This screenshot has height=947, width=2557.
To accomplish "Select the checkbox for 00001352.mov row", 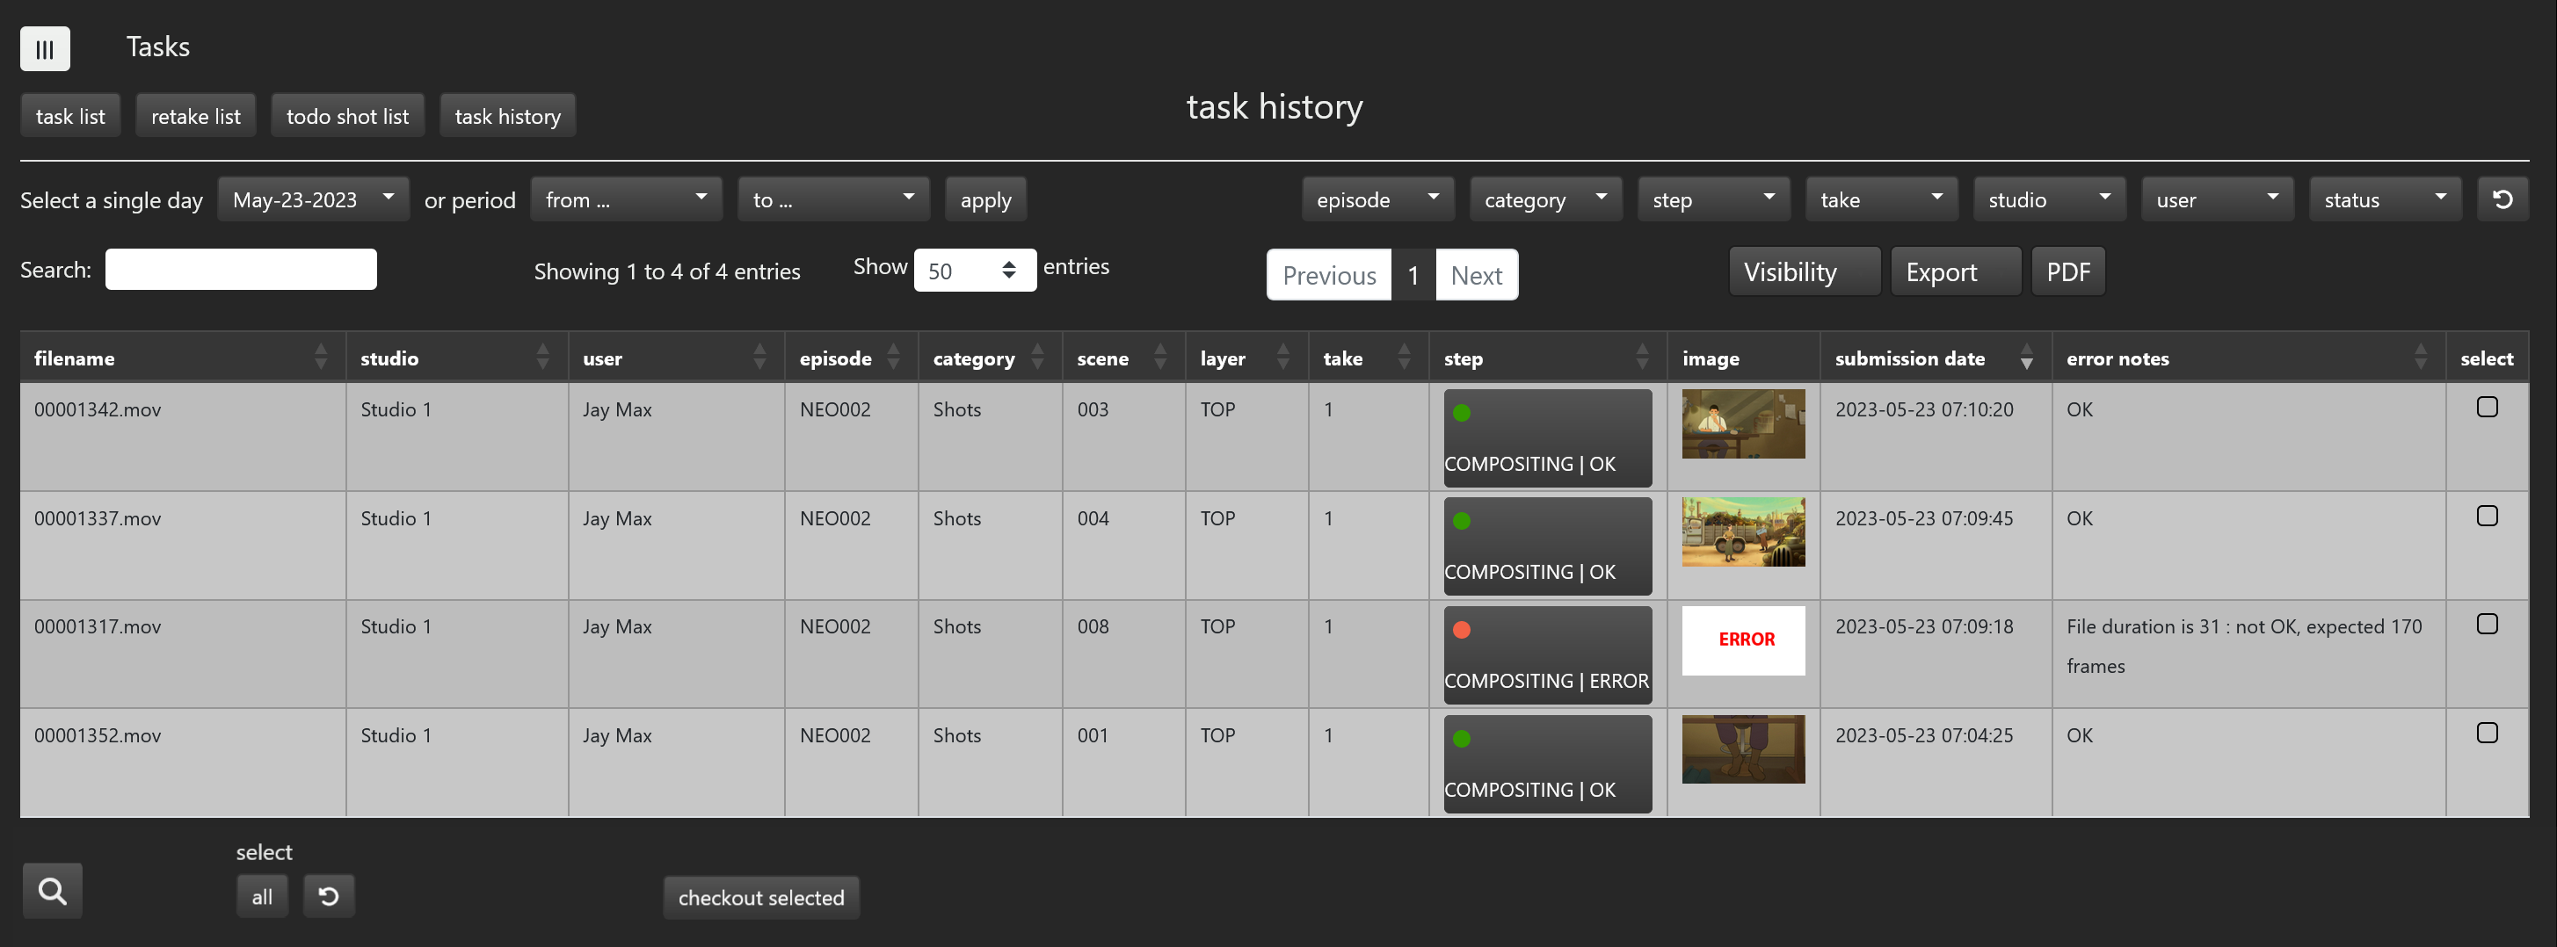I will pyautogui.click(x=2487, y=733).
